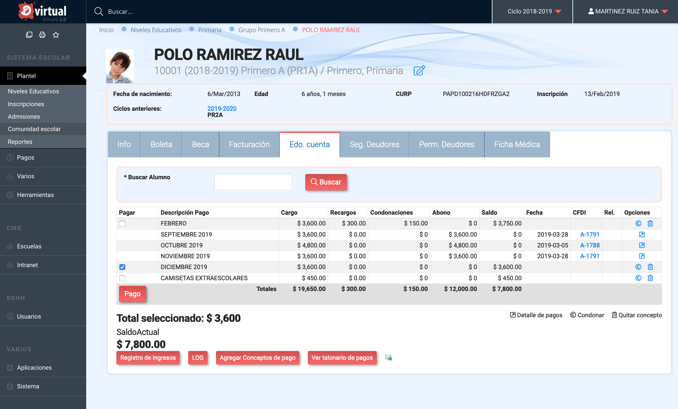Image resolution: width=678 pixels, height=409 pixels.
Task: Open the A-1788 CFDI link
Action: pyautogui.click(x=589, y=245)
